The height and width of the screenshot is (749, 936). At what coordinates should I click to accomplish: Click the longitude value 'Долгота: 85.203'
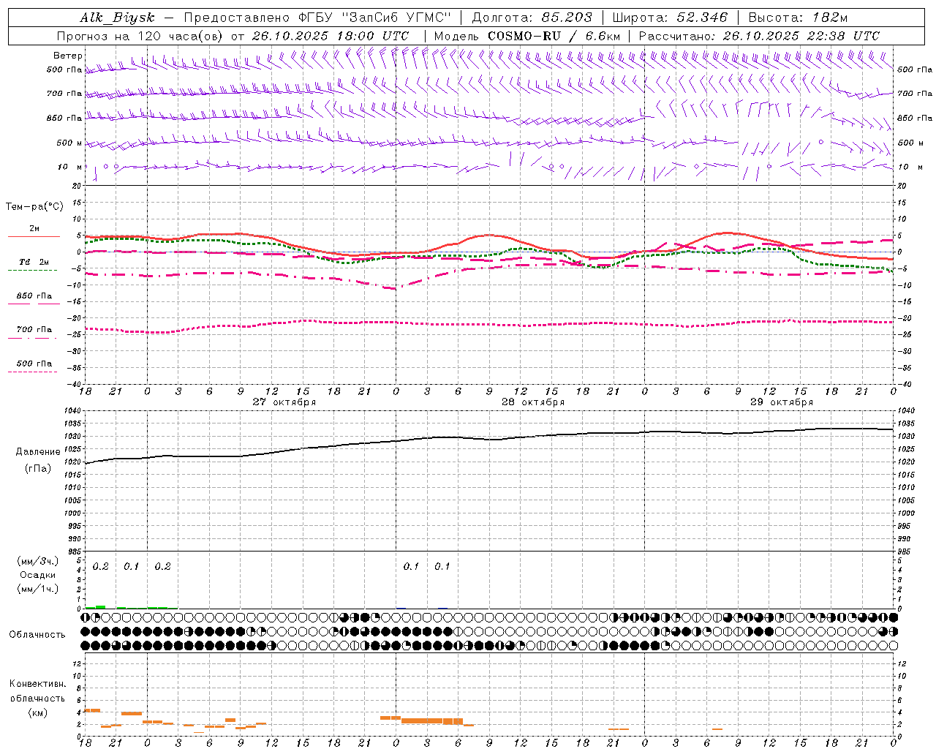coord(532,18)
